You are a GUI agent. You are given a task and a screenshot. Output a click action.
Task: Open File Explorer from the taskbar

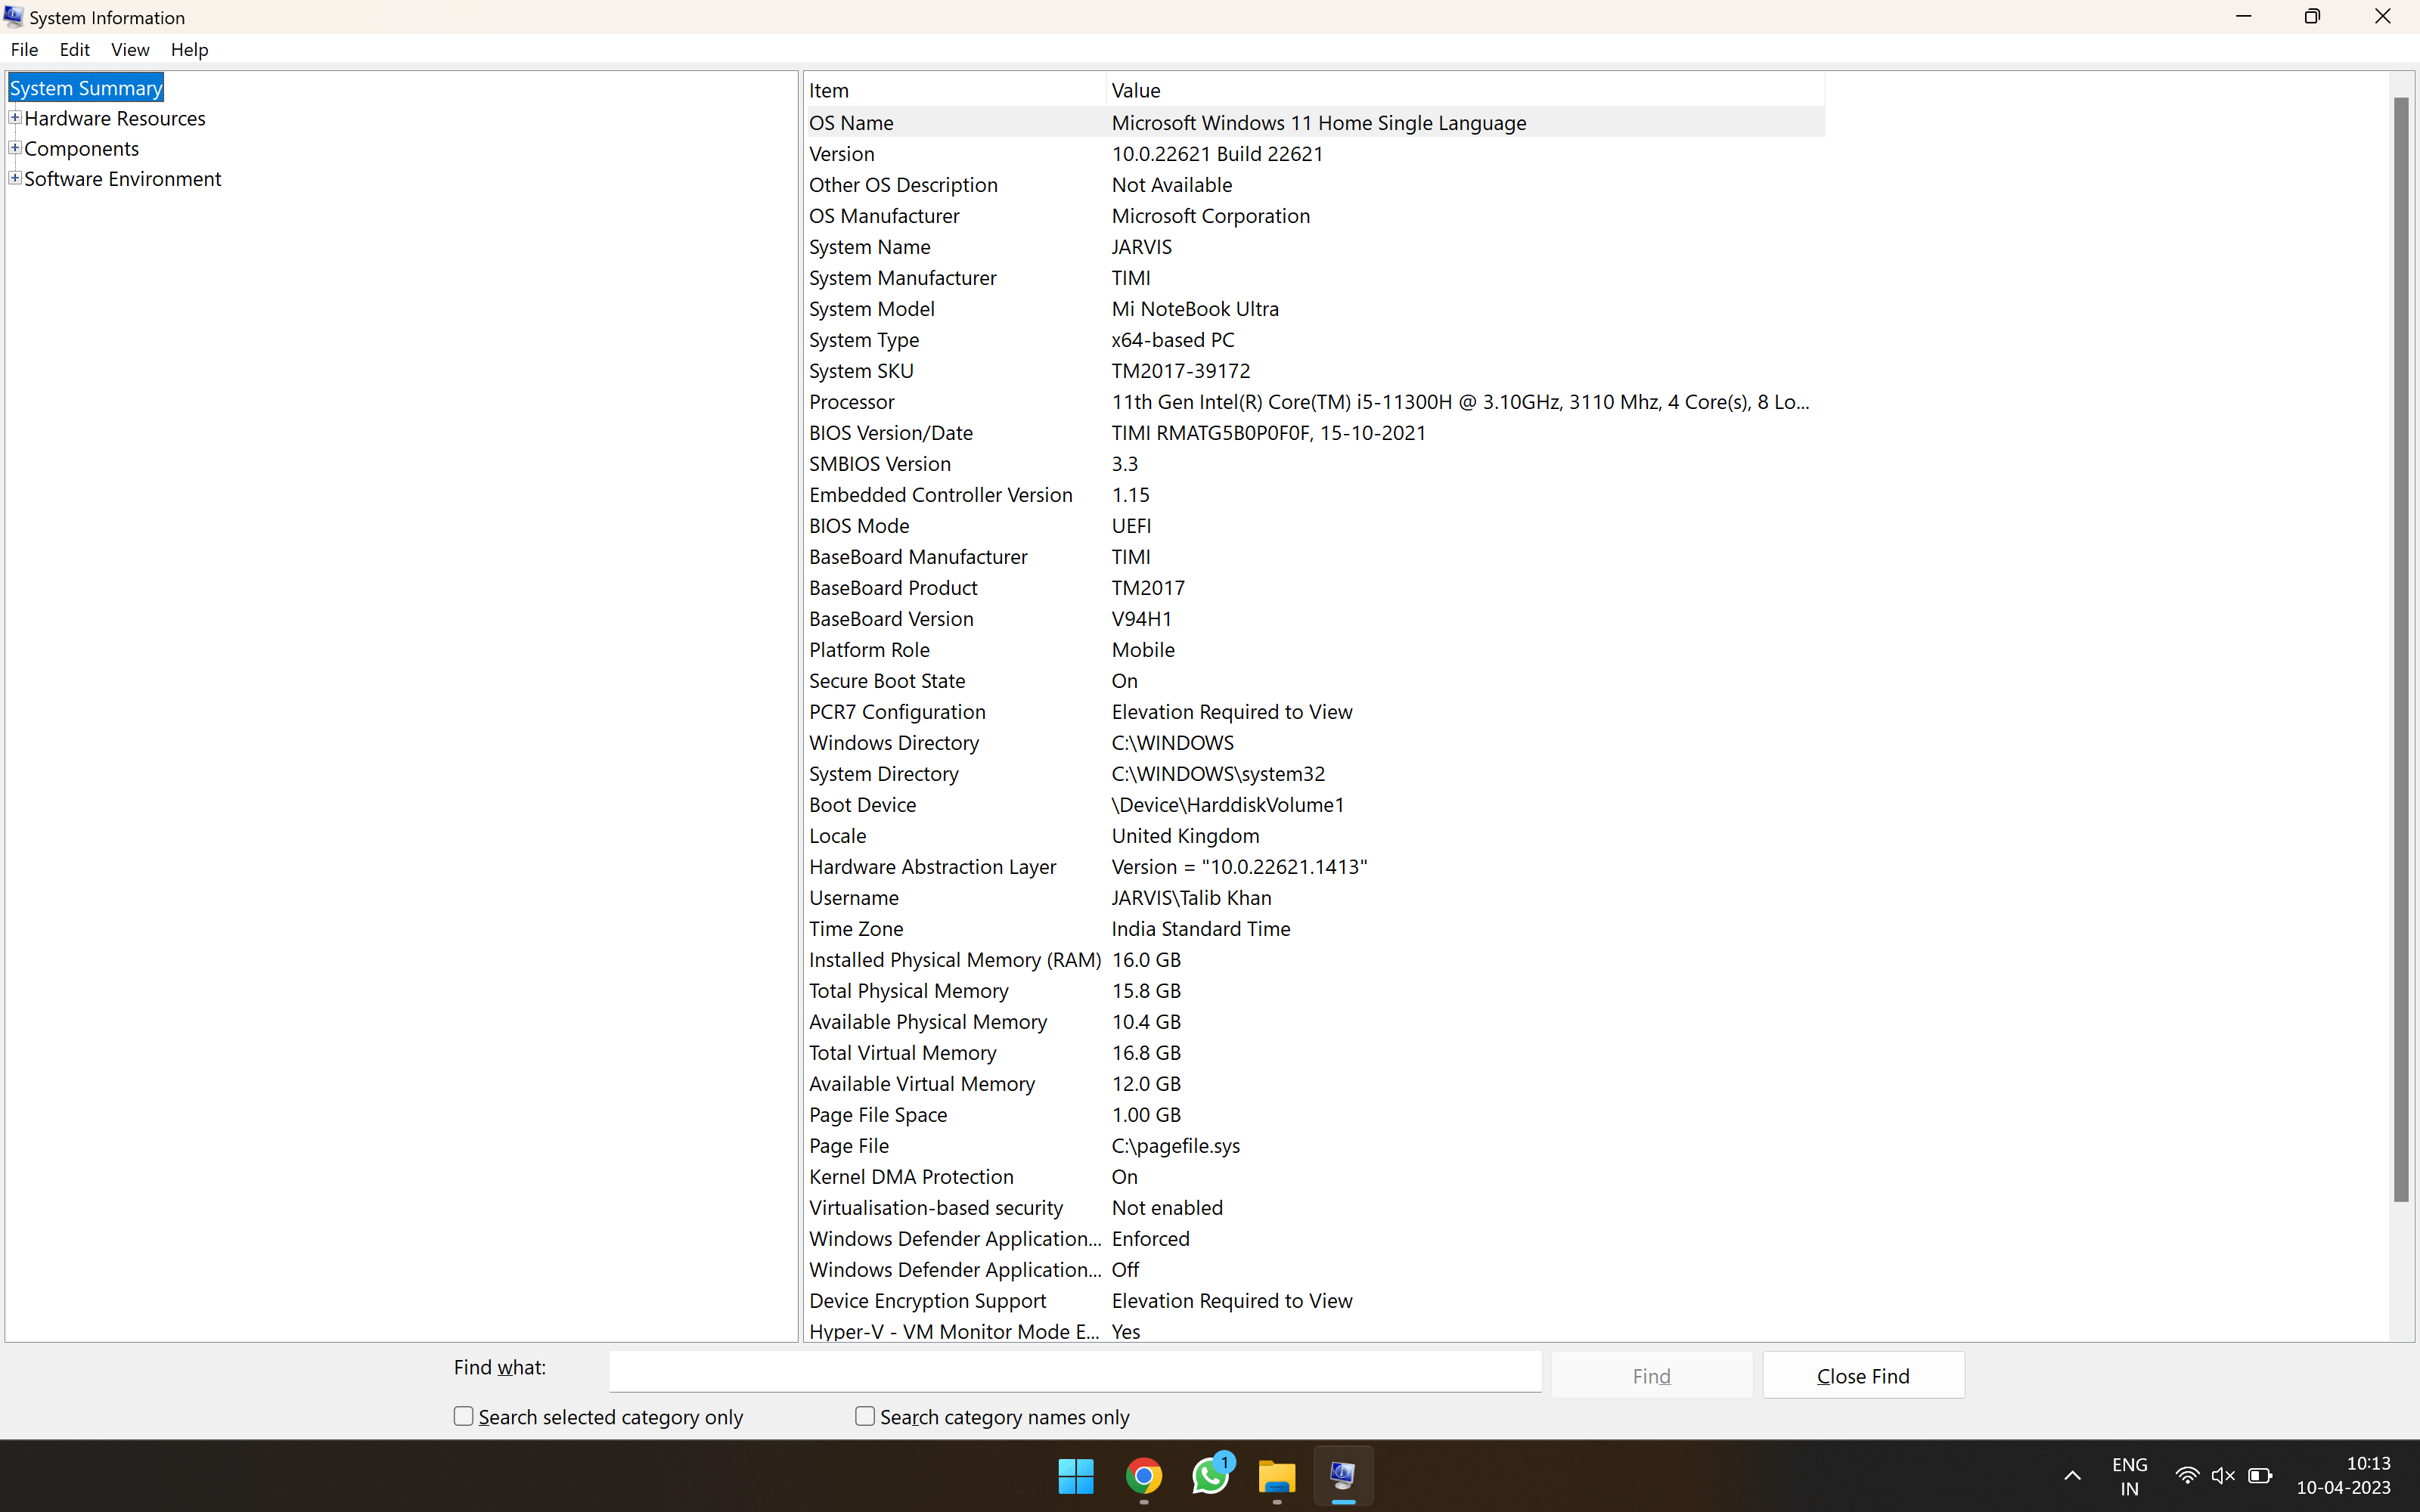1277,1475
